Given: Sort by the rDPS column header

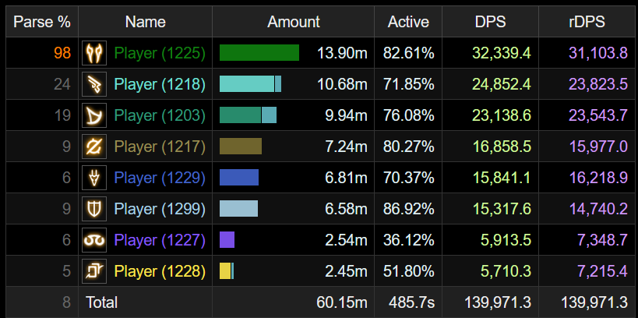Looking at the screenshot, I should pos(587,22).
